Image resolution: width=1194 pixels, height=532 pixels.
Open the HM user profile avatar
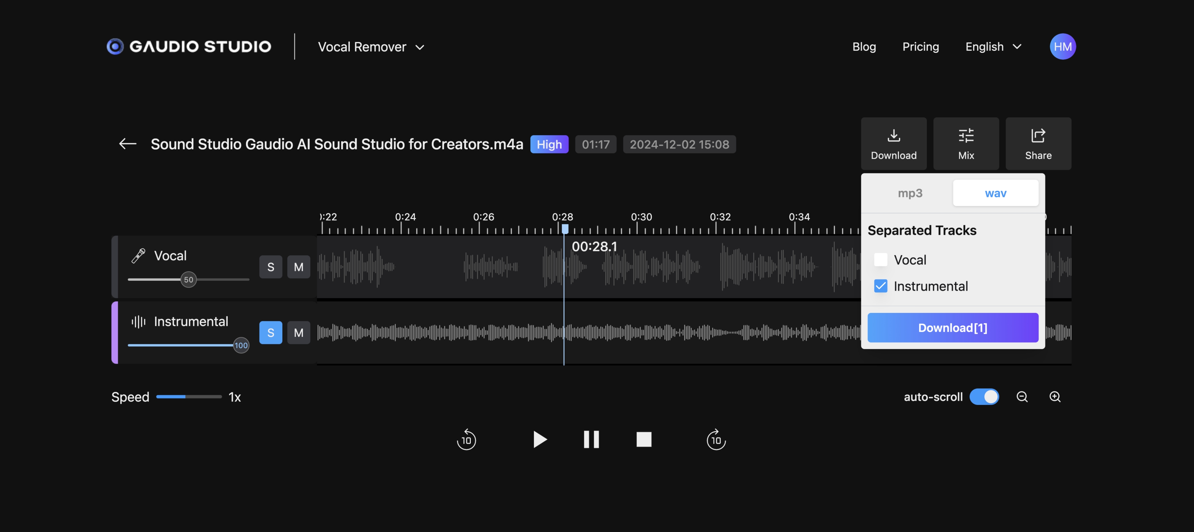point(1062,46)
